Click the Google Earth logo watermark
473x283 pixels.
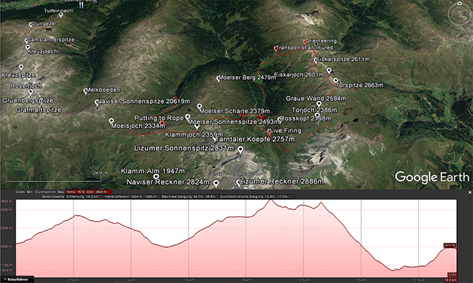pyautogui.click(x=432, y=178)
